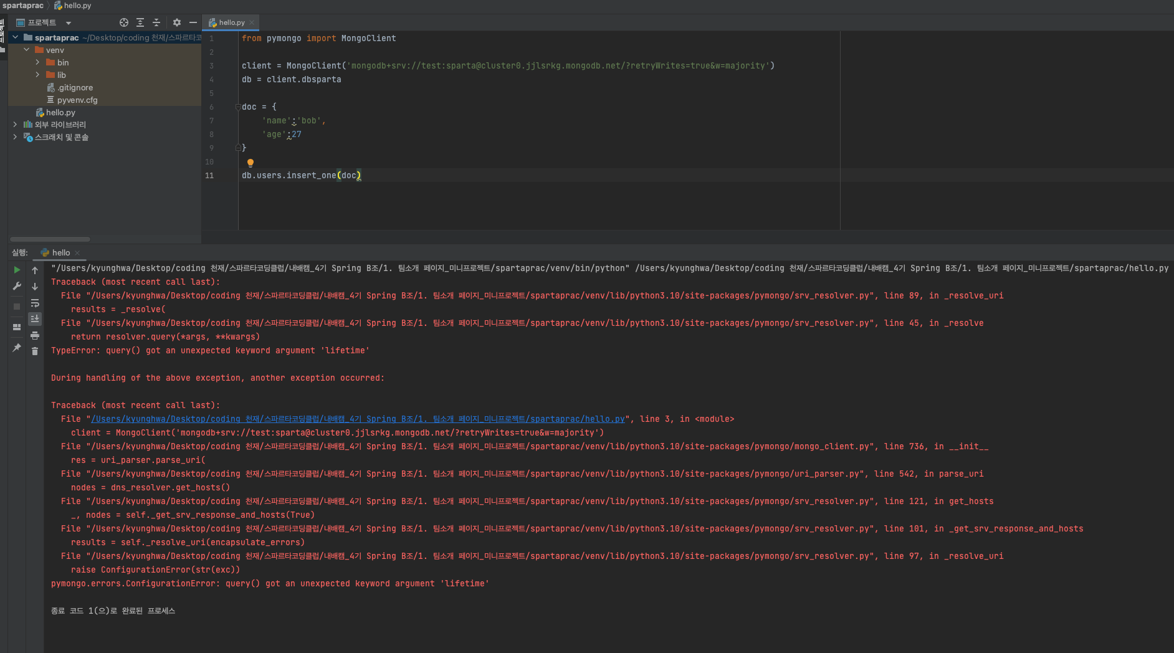This screenshot has width=1174, height=653.
Task: Toggle soft-wrap in Run console
Action: 35,303
